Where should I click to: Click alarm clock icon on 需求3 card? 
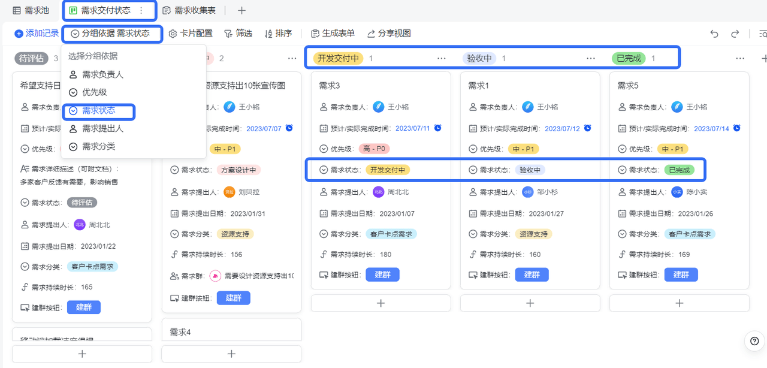pos(438,128)
